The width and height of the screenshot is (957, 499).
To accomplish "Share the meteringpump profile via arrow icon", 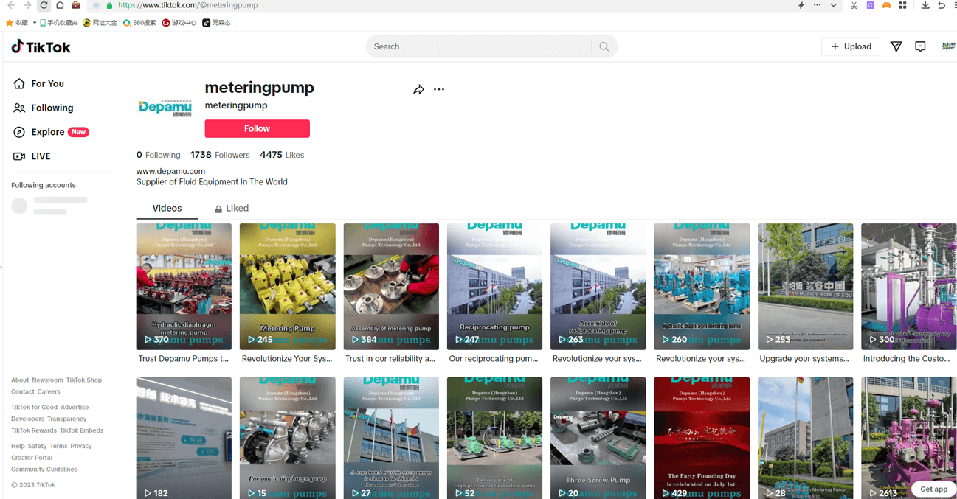I will pyautogui.click(x=418, y=90).
